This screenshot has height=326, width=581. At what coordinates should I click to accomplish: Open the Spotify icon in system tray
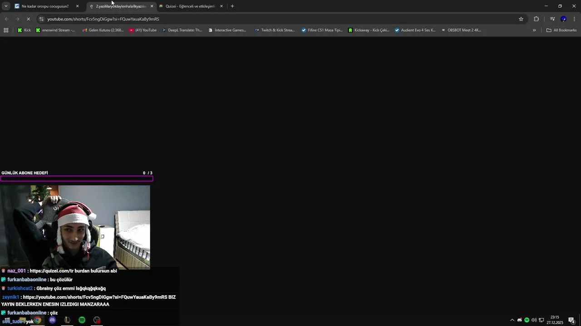(527, 320)
